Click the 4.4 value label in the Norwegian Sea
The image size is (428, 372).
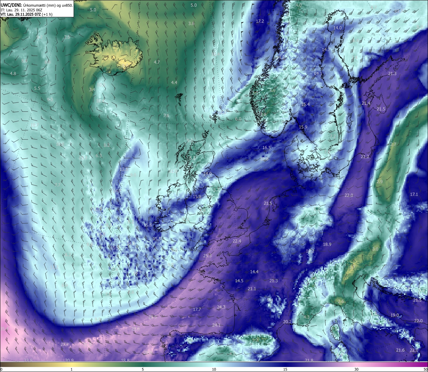174,83
